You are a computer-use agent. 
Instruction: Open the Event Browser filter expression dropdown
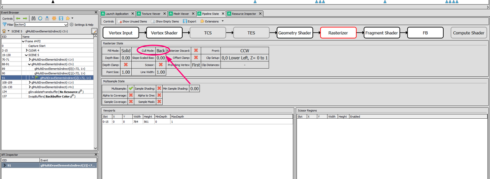coord(66,25)
